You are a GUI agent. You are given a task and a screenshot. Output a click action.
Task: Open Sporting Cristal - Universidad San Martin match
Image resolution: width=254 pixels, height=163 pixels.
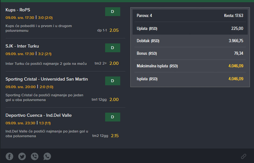47,79
